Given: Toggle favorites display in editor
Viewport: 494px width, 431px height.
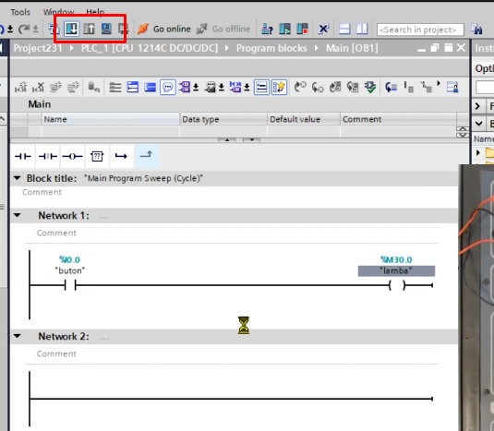Looking at the screenshot, I should coord(279,87).
